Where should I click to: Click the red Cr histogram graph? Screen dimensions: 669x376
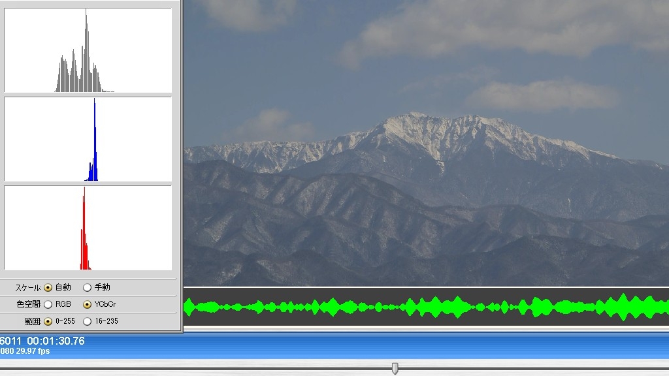[x=88, y=228]
